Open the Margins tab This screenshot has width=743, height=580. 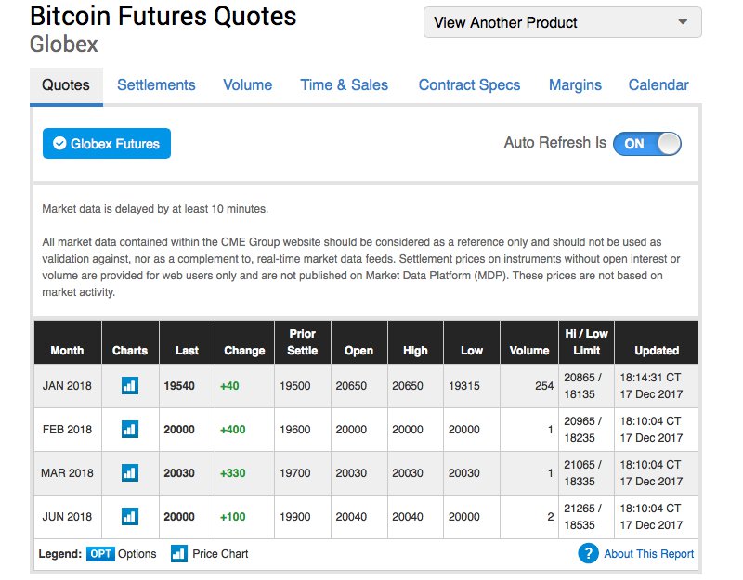tap(575, 85)
